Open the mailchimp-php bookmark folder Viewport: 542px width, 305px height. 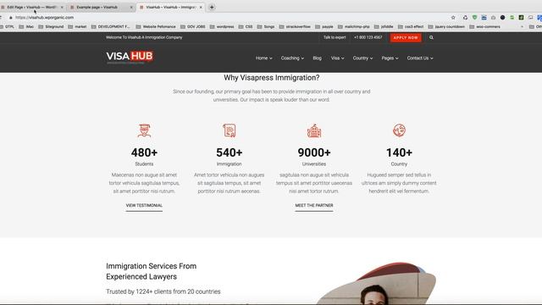354,26
